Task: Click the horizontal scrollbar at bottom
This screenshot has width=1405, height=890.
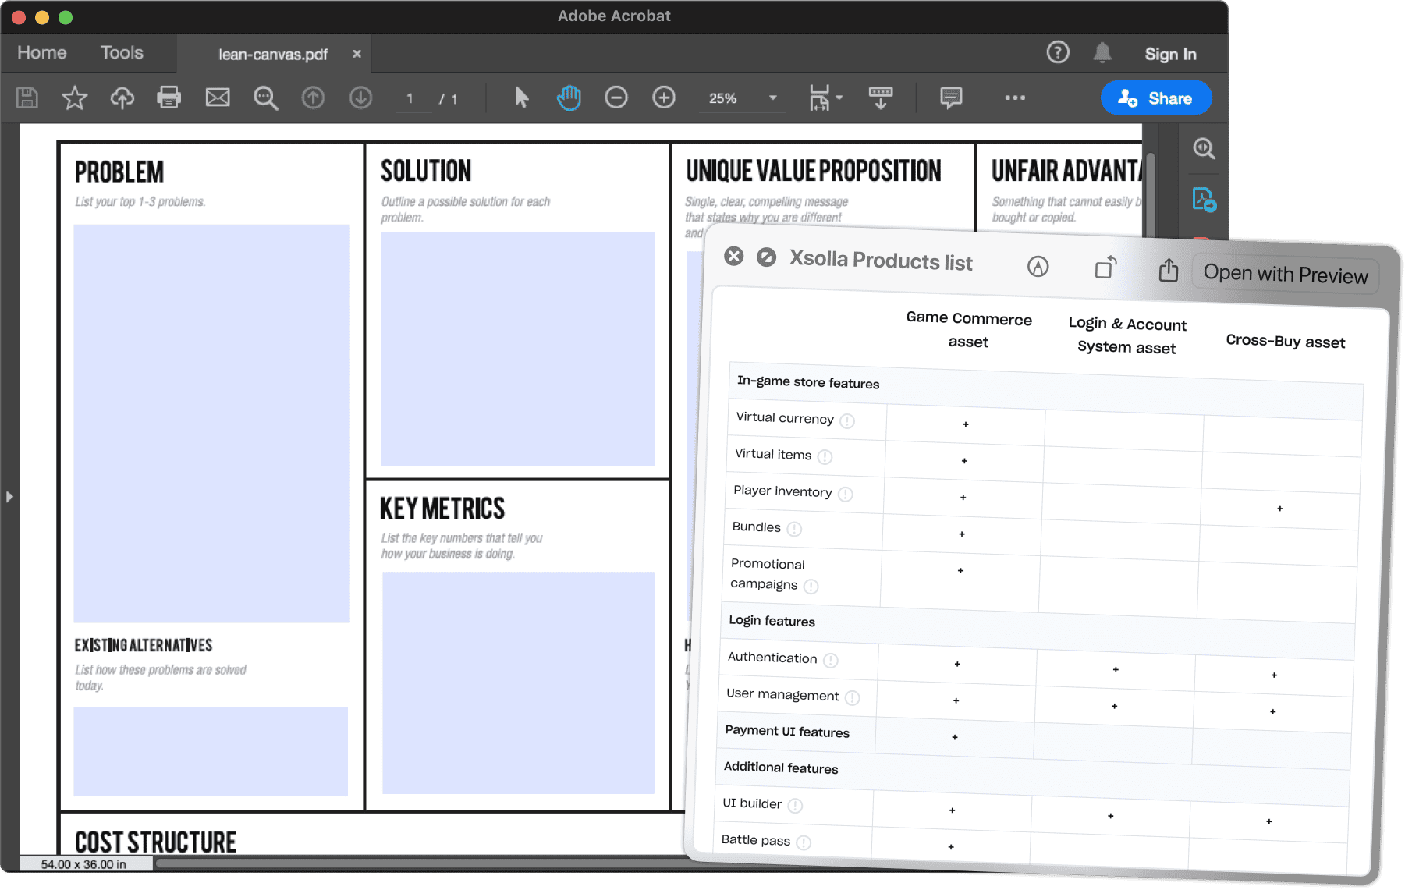Action: click(x=421, y=863)
